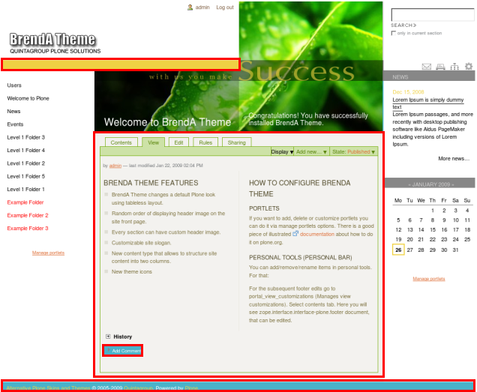The width and height of the screenshot is (477, 392).
Task: Select highlighted day 26 in calendar
Action: click(398, 250)
